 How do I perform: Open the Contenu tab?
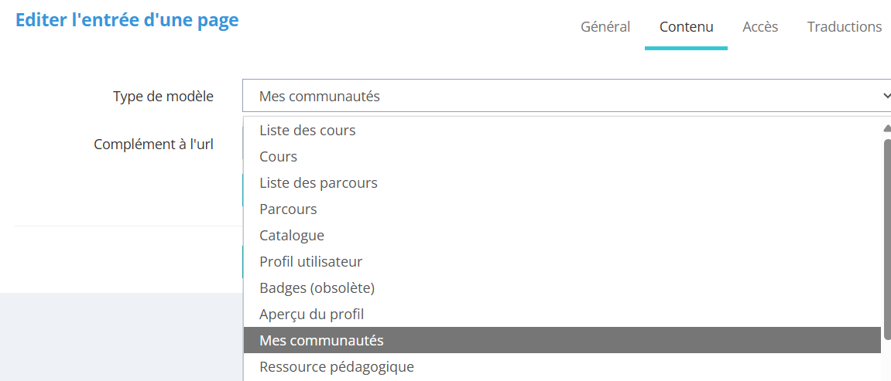tap(686, 27)
